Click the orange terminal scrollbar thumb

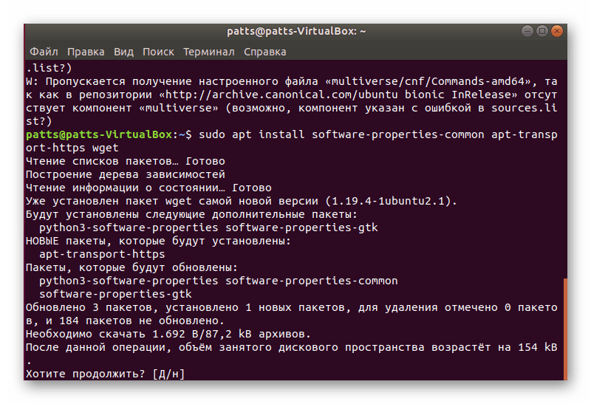pos(565,329)
